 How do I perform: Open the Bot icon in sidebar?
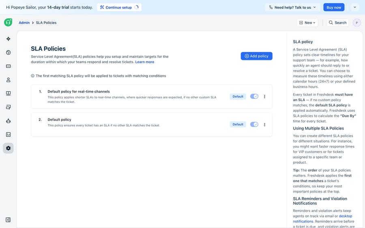point(9,121)
